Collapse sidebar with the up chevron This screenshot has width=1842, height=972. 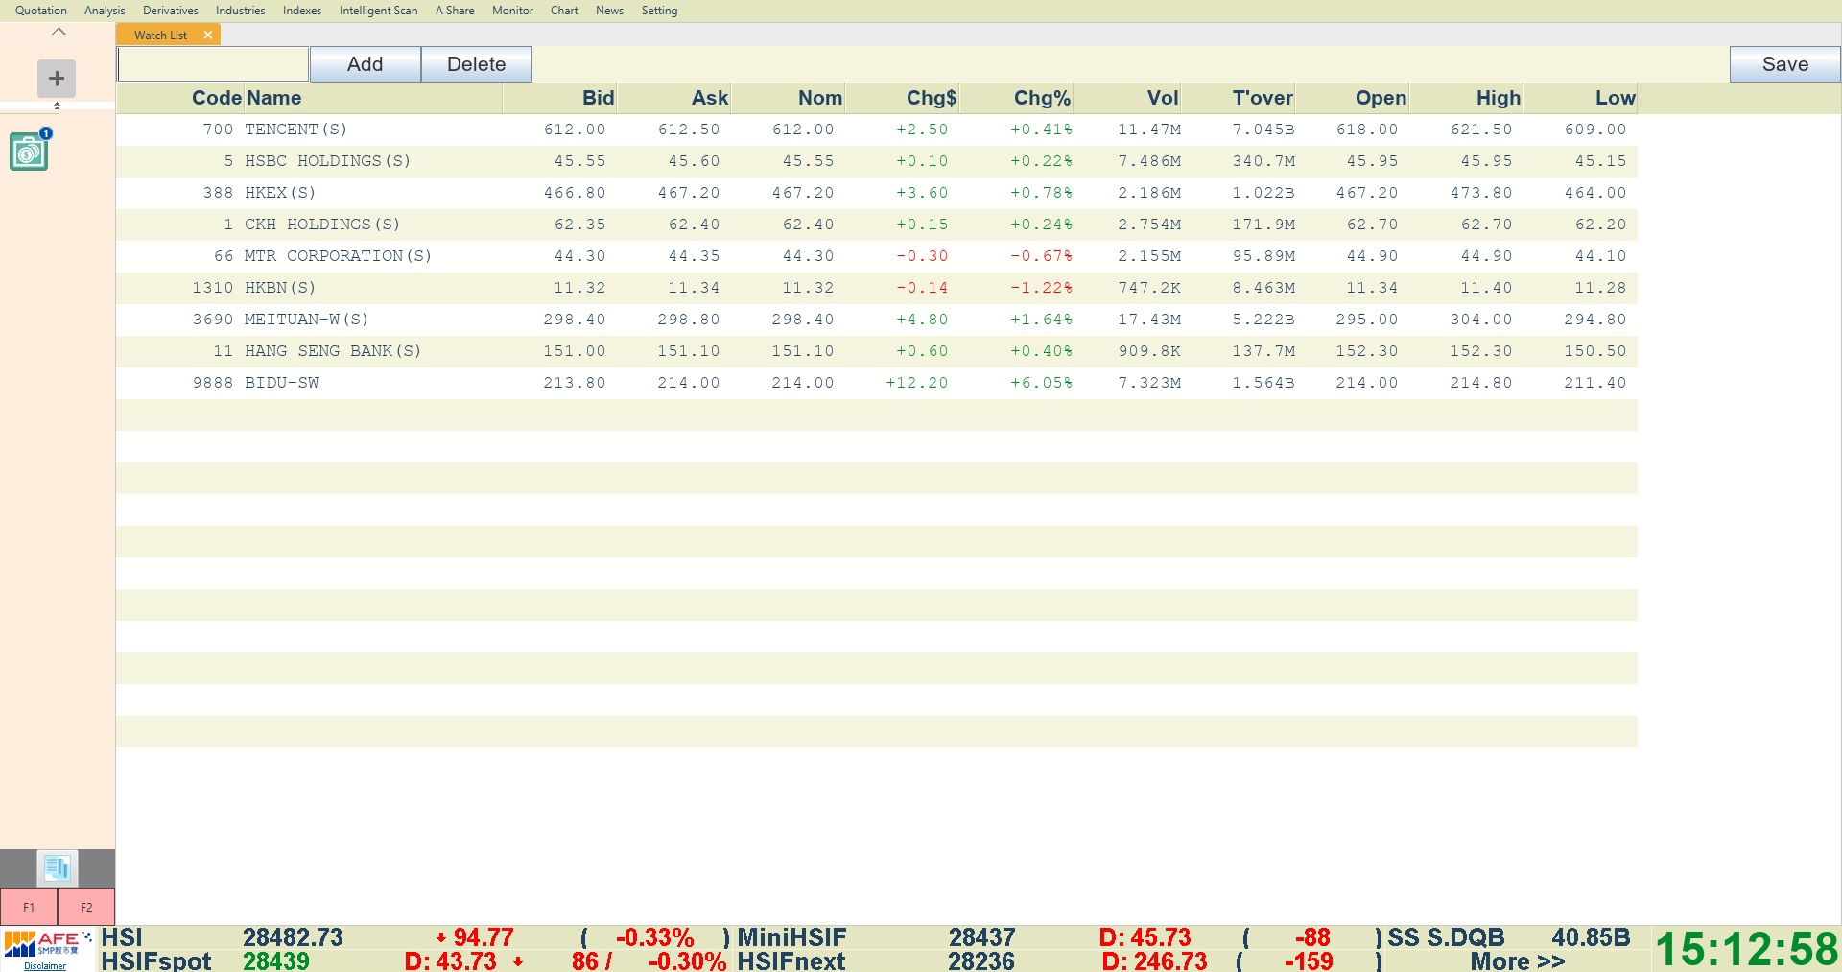(59, 32)
